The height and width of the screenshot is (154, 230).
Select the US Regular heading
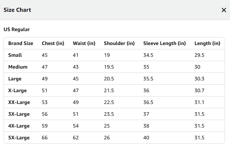click(x=17, y=29)
